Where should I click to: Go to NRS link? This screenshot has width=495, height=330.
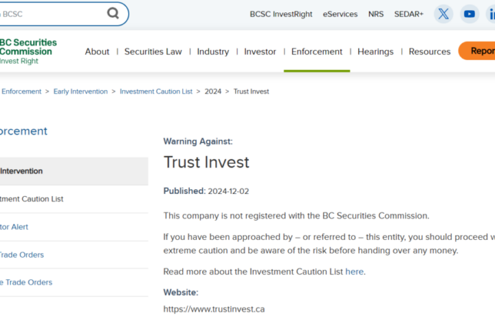click(x=375, y=14)
